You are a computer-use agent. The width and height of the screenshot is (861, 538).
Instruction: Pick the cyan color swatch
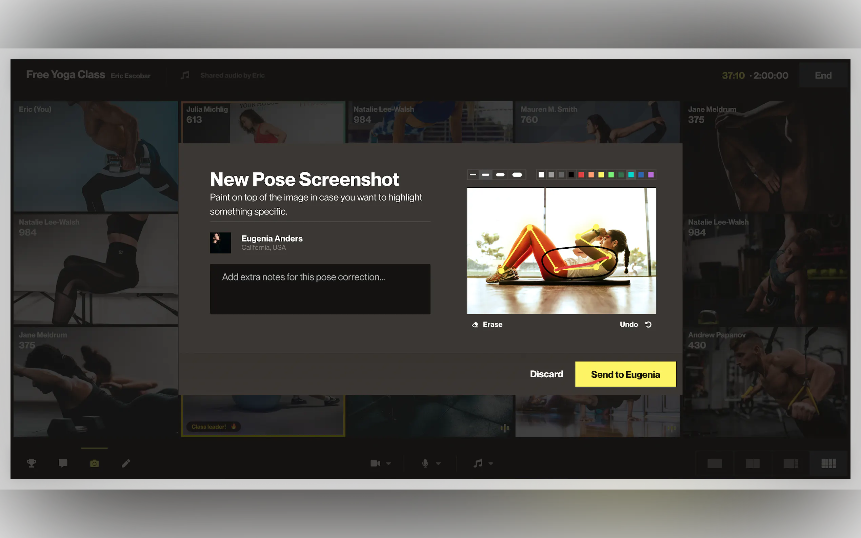(631, 175)
